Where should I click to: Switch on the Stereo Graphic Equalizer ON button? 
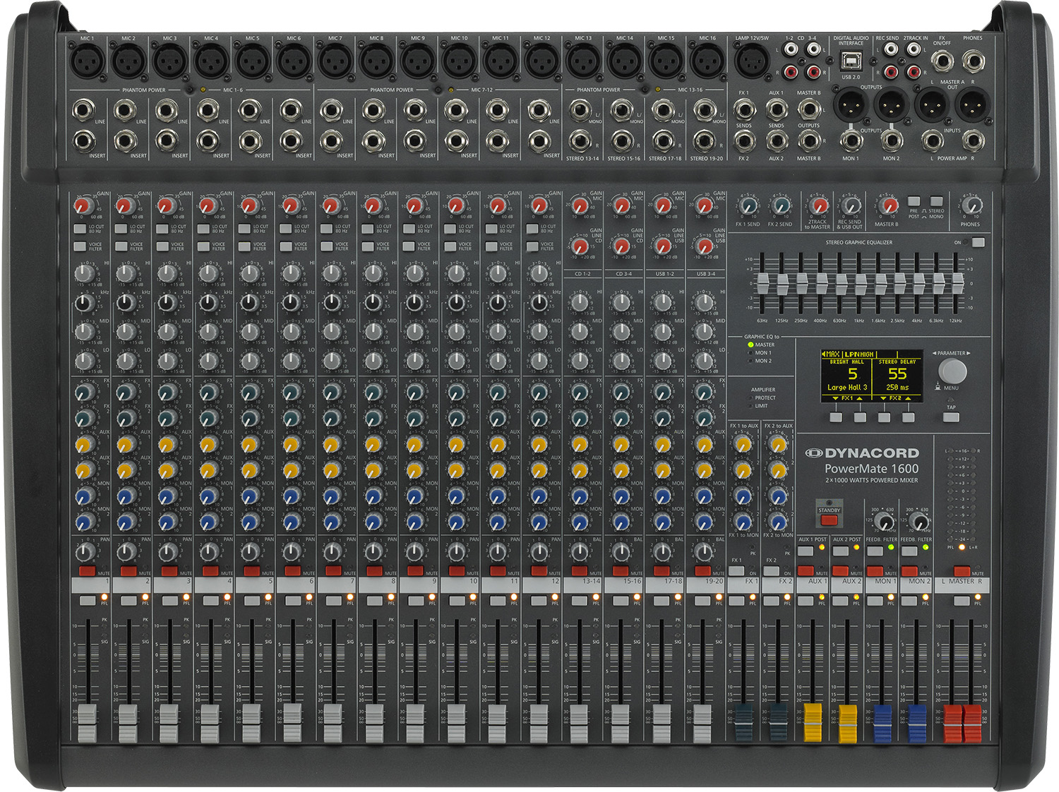(x=978, y=242)
